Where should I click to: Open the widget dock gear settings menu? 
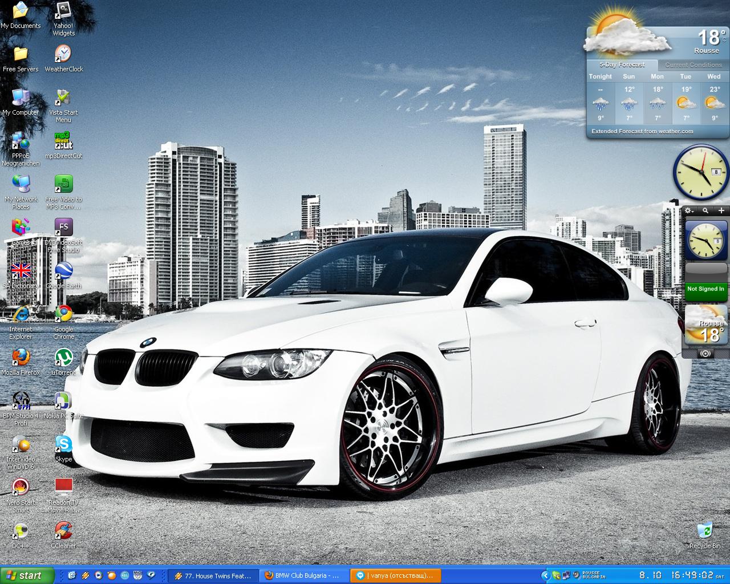click(x=689, y=210)
